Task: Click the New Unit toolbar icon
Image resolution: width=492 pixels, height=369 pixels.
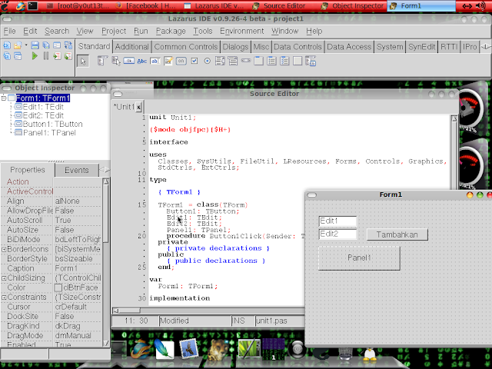Action: pyautogui.click(x=7, y=46)
